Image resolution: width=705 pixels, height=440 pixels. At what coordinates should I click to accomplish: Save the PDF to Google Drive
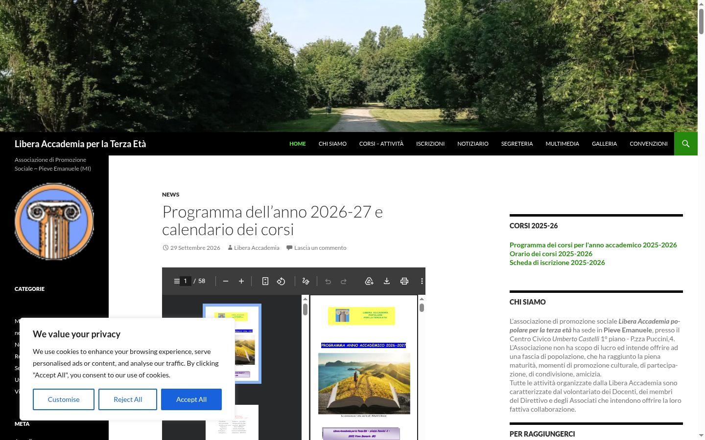pyautogui.click(x=369, y=281)
